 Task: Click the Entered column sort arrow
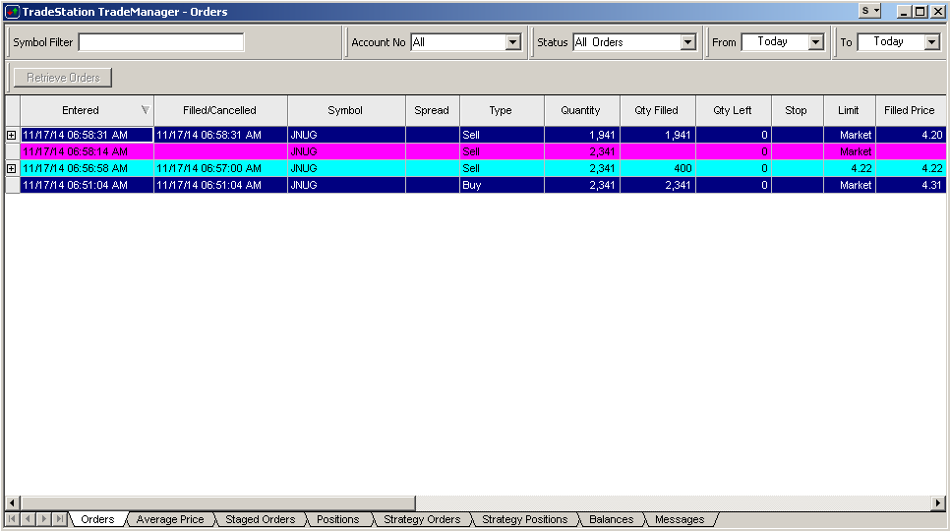click(x=145, y=109)
